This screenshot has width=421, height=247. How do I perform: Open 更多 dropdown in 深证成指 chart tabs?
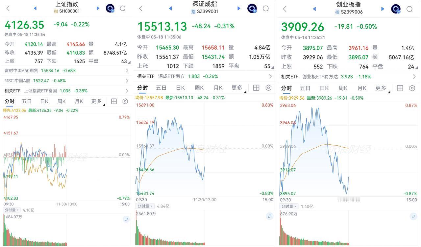click(x=239, y=88)
